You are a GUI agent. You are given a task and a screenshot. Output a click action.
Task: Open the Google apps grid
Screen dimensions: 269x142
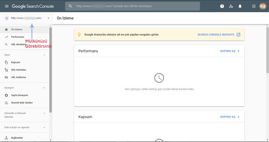[x=254, y=6]
